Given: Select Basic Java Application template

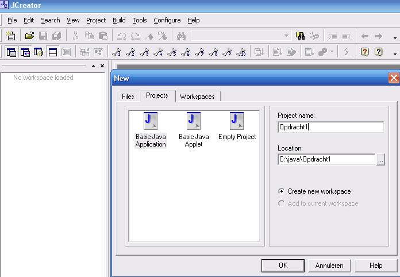Looking at the screenshot, I should (151, 130).
